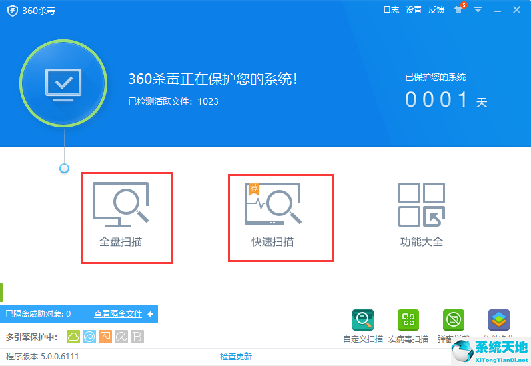Click 程序版本 5.0.0.6111 text
531x366 pixels.
43,357
